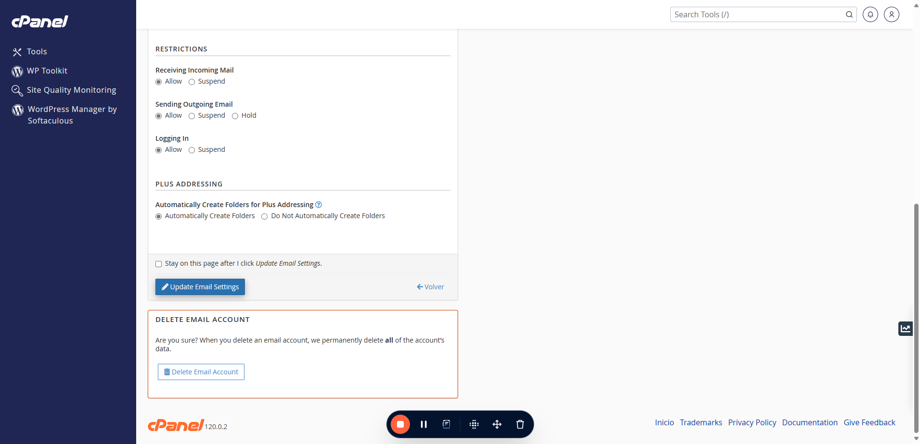Click the dotted grid icon in recorder toolbar
This screenshot has height=444, width=920.
(474, 424)
